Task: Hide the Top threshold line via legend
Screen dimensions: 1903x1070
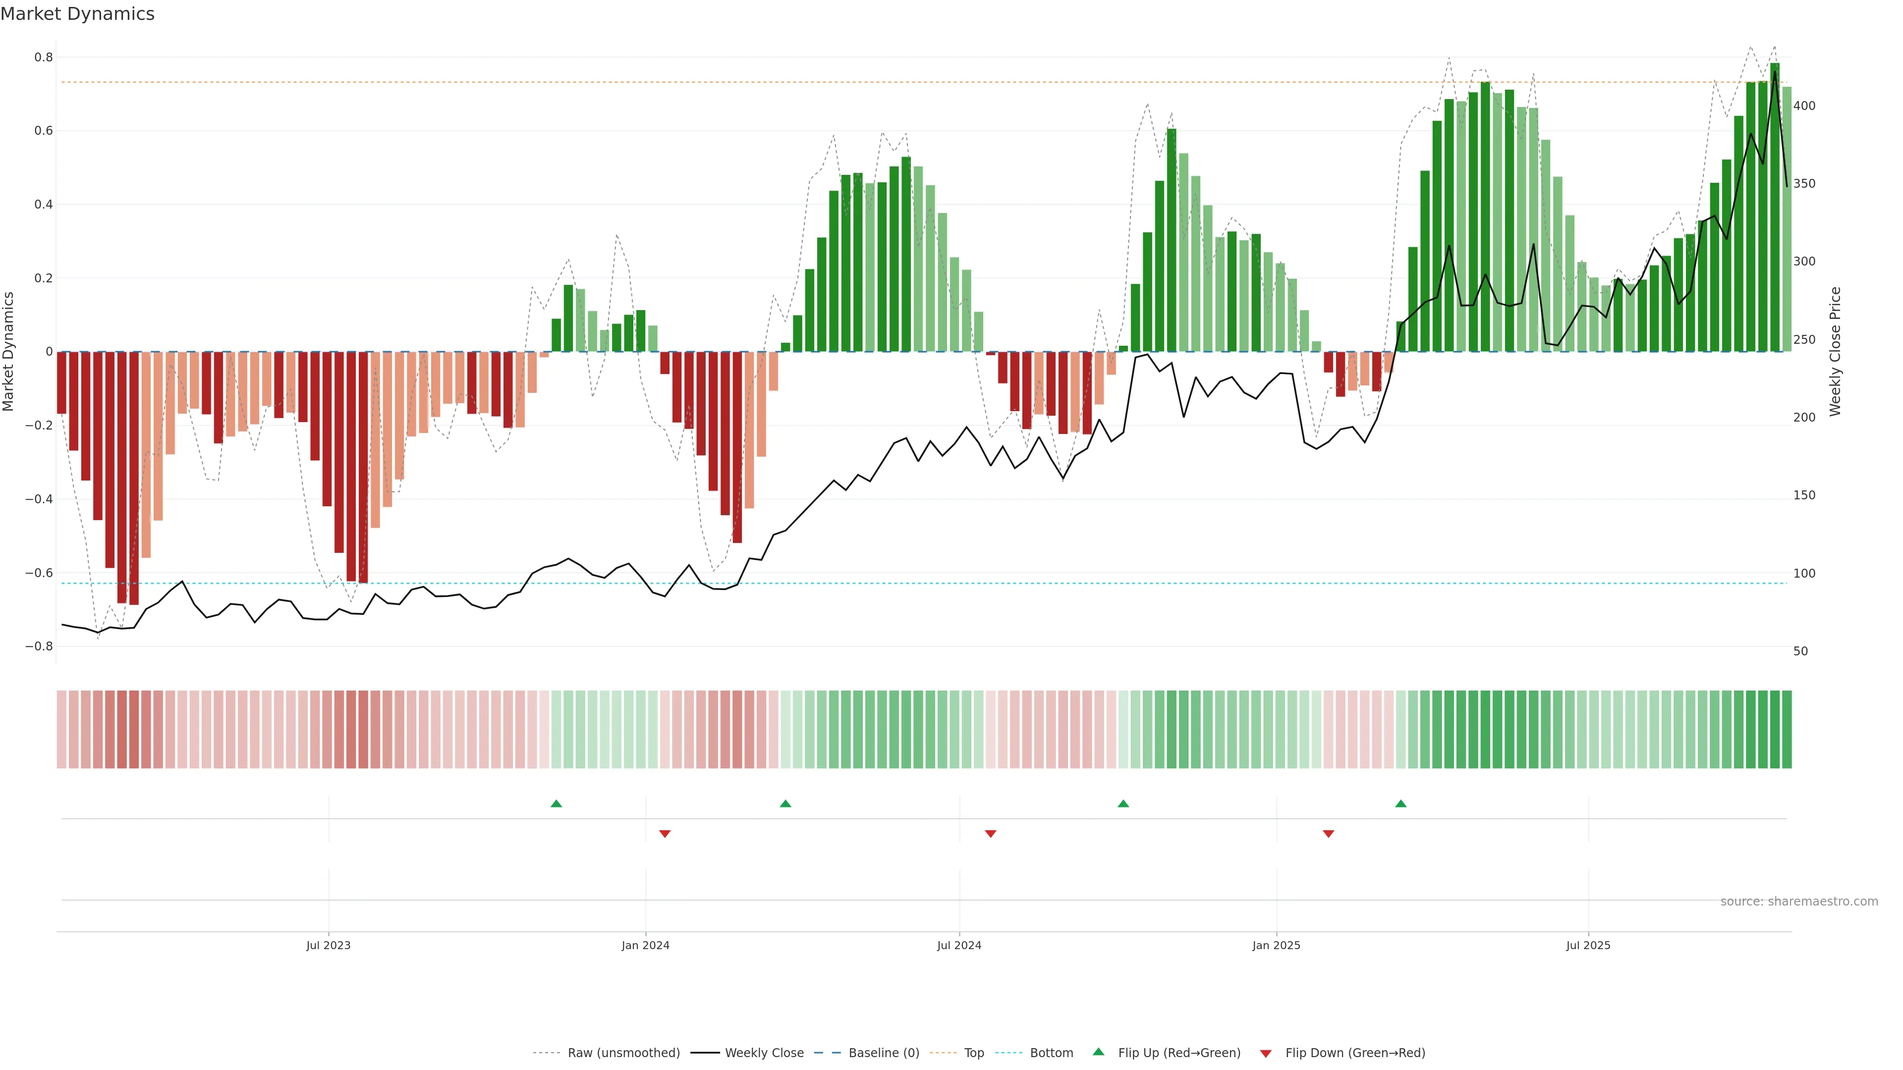Action: click(974, 1053)
